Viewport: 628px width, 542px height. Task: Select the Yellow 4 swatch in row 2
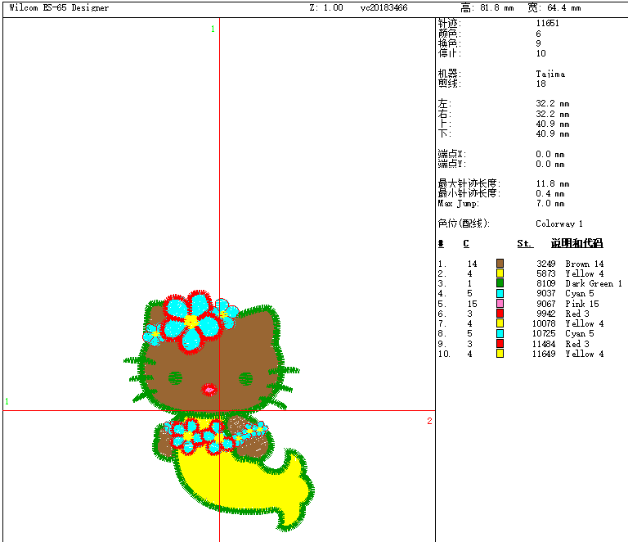pyautogui.click(x=500, y=273)
